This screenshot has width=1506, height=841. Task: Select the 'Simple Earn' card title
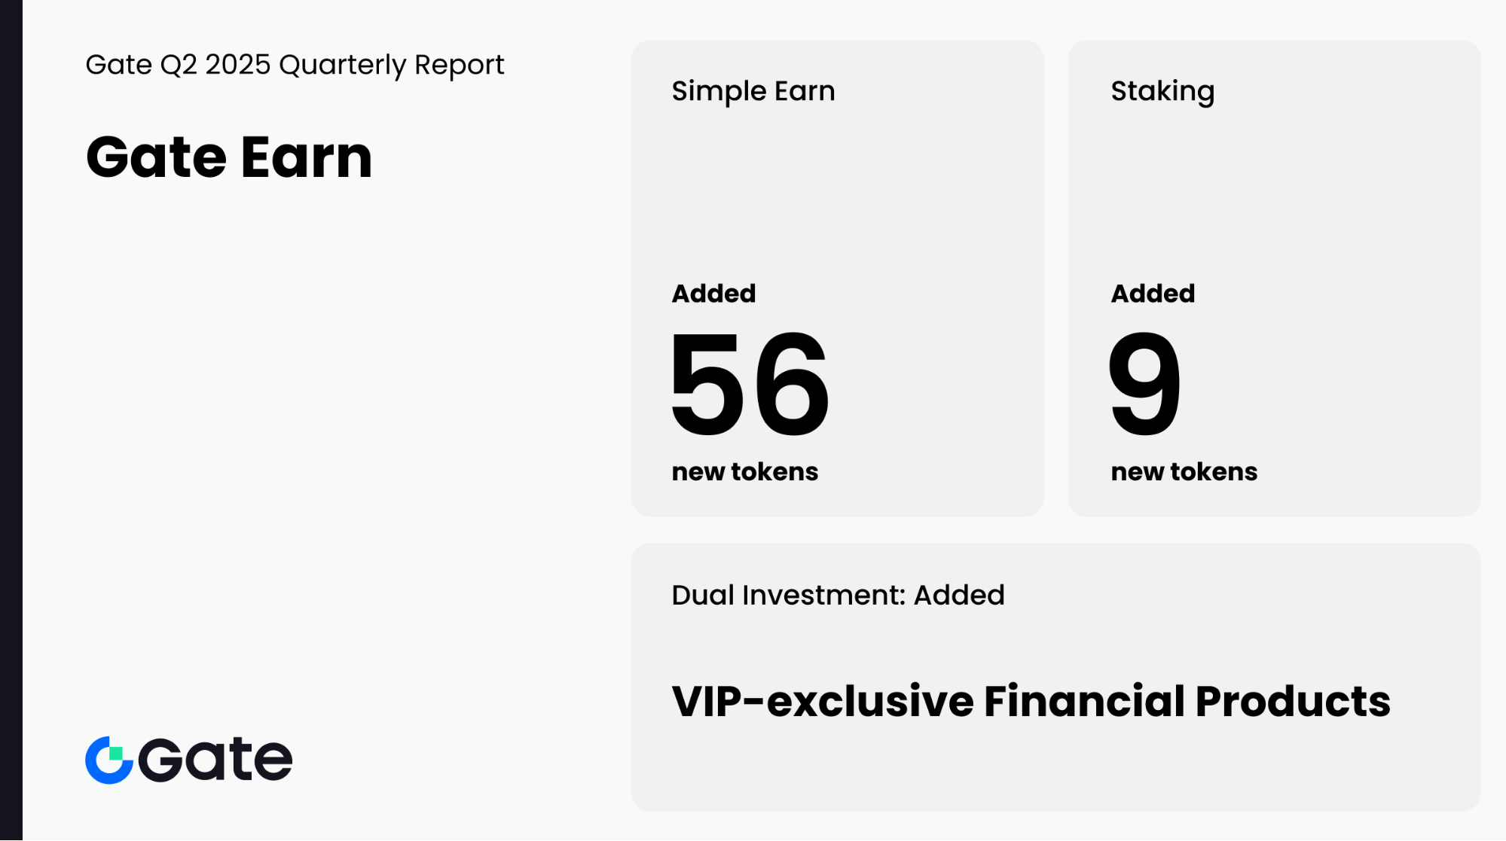tap(753, 91)
